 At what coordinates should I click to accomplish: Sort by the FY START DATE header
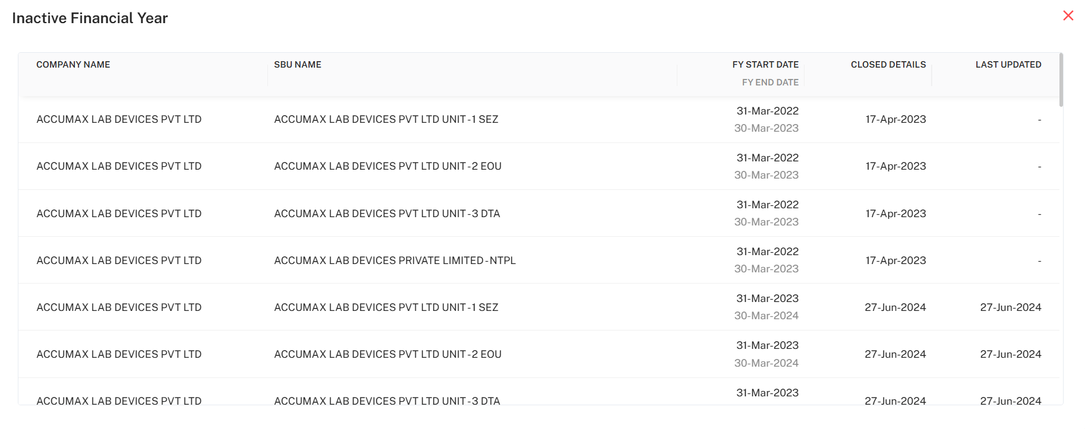click(765, 65)
